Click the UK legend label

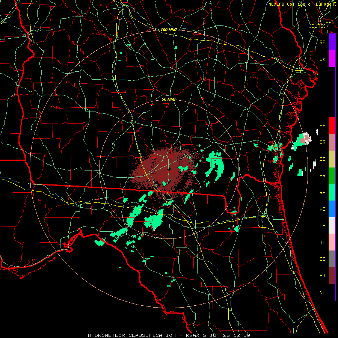323,59
